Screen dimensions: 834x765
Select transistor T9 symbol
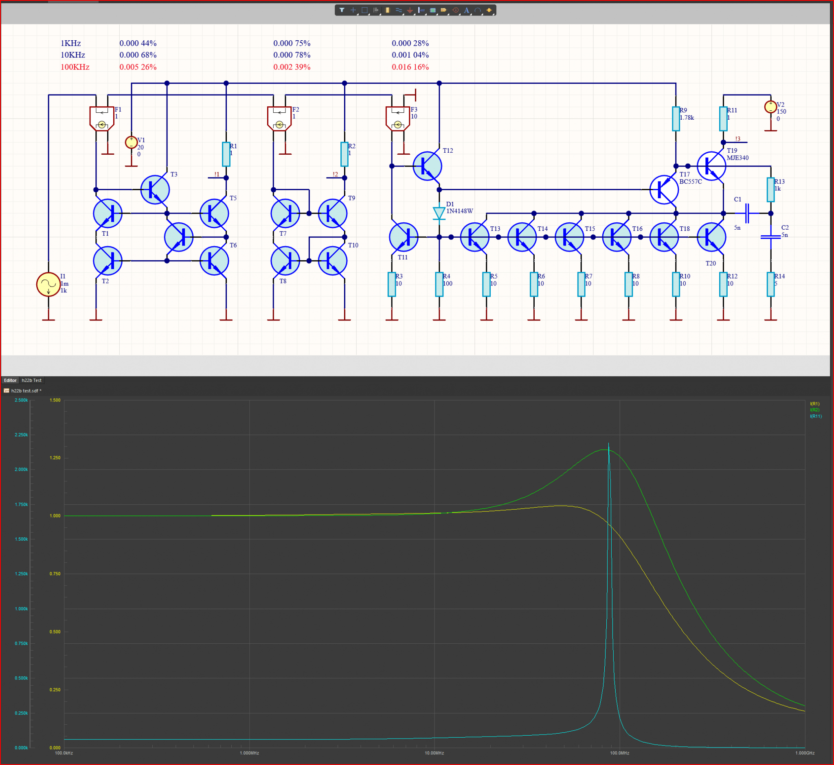pos(333,214)
